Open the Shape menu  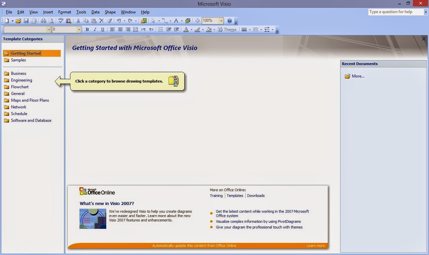point(110,12)
